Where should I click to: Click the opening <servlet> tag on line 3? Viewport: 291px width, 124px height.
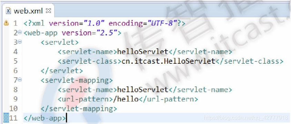click(60, 42)
